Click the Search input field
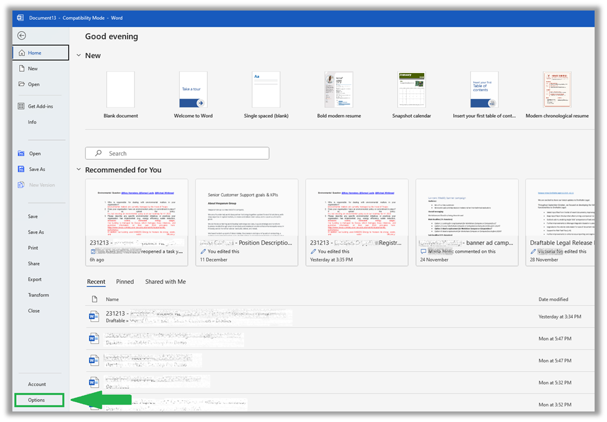The image size is (607, 422). 177,153
